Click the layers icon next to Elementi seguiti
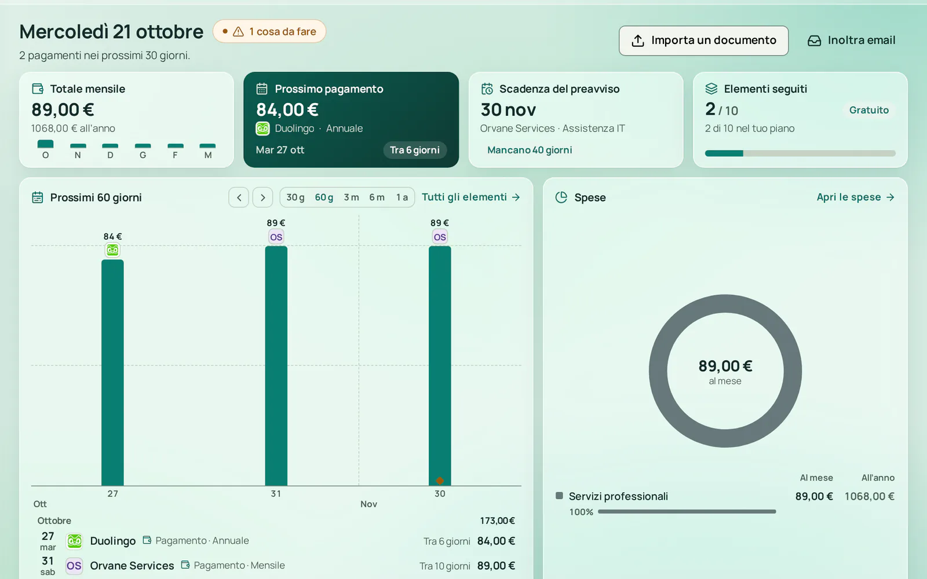The height and width of the screenshot is (579, 927). [711, 89]
